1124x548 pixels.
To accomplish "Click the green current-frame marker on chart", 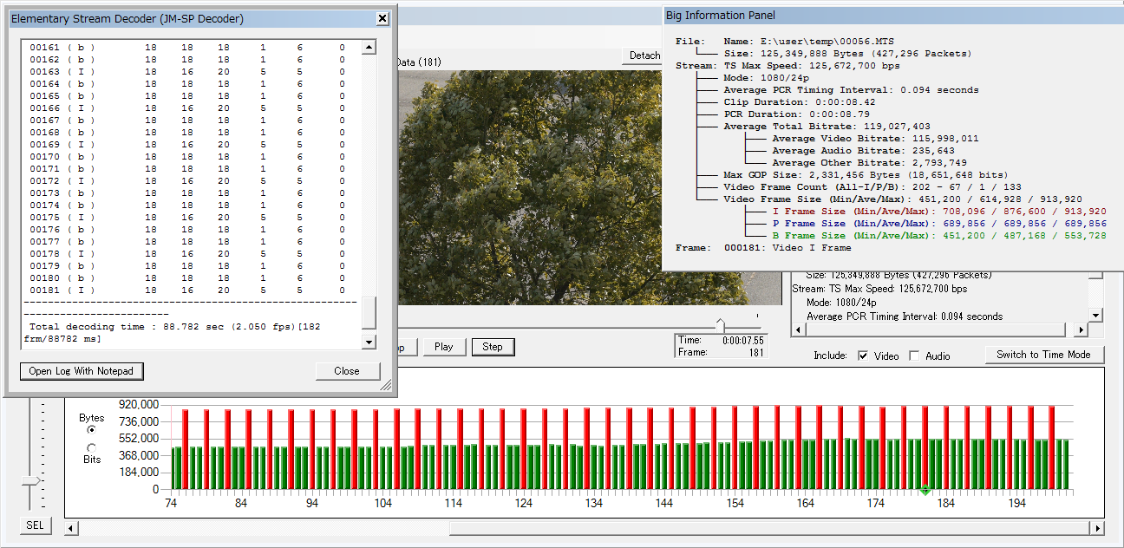I will [x=925, y=491].
